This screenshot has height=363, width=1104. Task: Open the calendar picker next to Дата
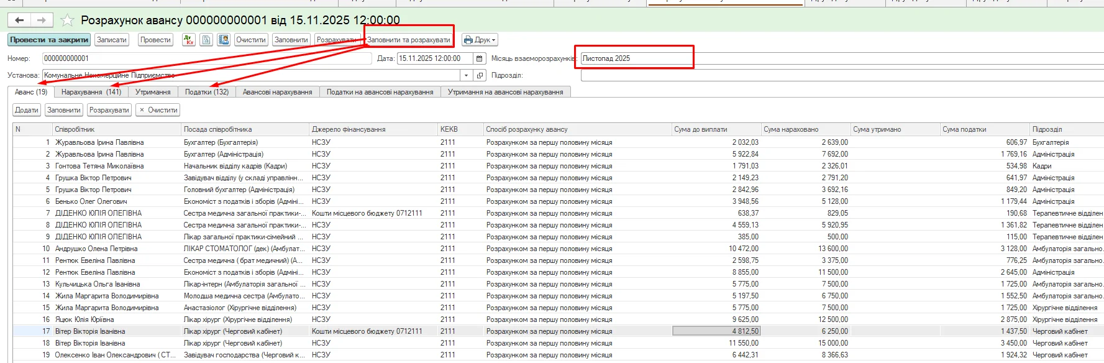pyautogui.click(x=479, y=58)
